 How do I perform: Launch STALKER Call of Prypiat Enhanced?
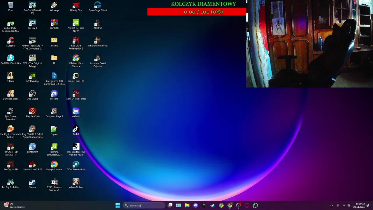(32, 132)
